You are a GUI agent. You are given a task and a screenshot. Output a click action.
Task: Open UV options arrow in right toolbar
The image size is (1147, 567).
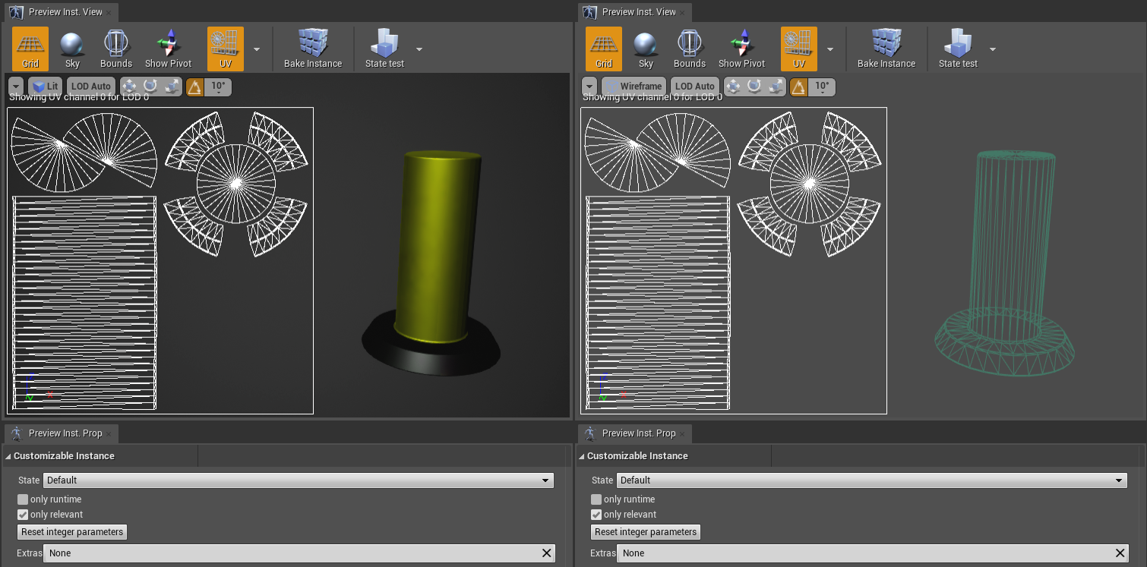pyautogui.click(x=830, y=49)
